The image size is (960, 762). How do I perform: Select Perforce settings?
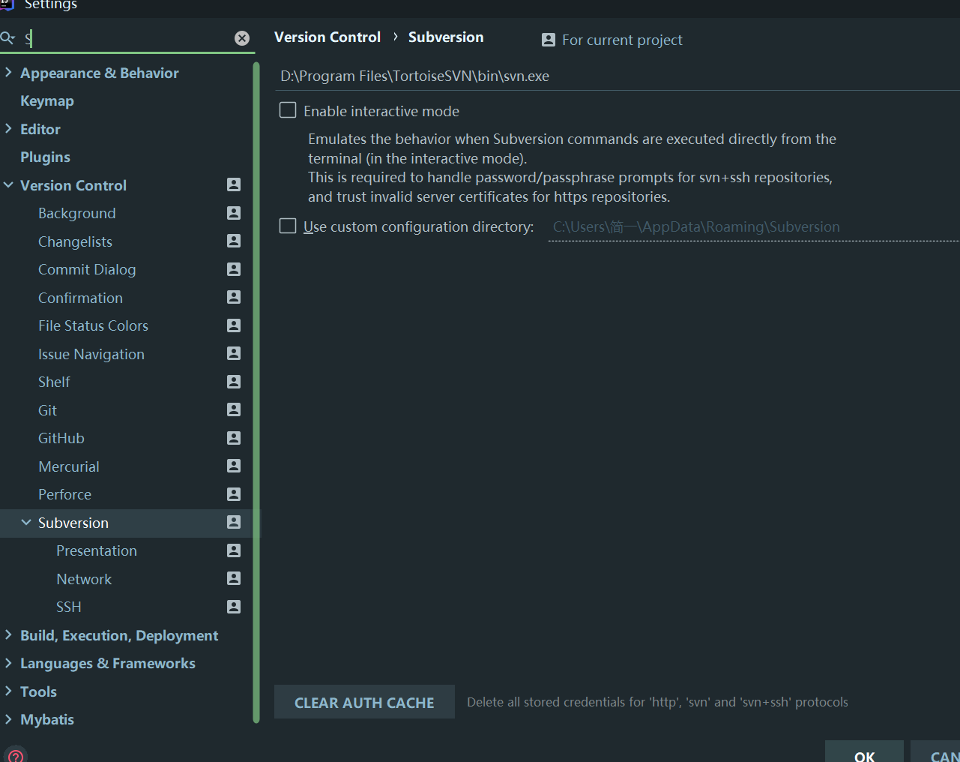point(64,495)
